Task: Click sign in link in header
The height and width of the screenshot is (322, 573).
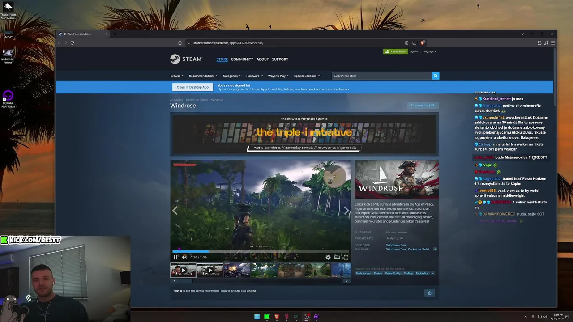Action: tap(414, 51)
